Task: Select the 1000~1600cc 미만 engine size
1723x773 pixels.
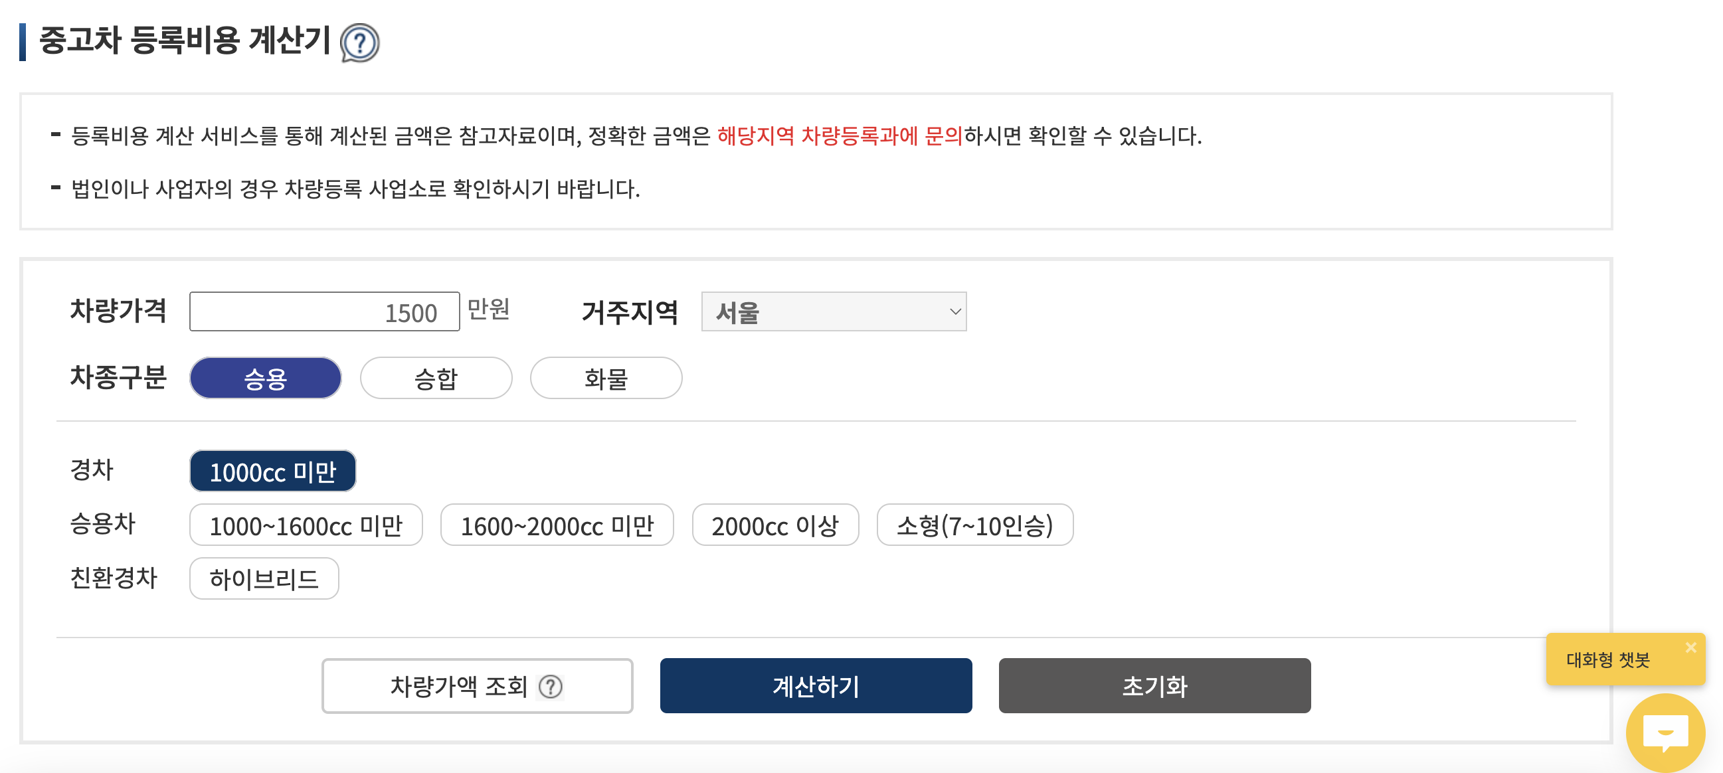Action: (306, 525)
